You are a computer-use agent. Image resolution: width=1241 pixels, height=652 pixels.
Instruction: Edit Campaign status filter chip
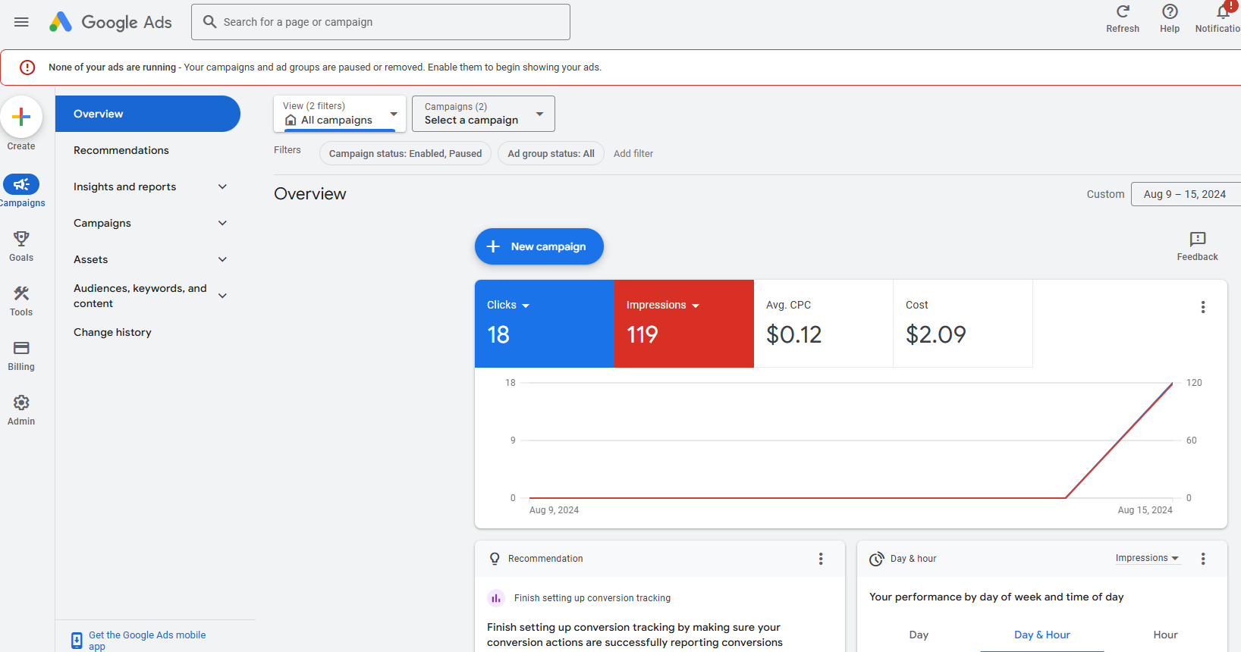(x=405, y=153)
